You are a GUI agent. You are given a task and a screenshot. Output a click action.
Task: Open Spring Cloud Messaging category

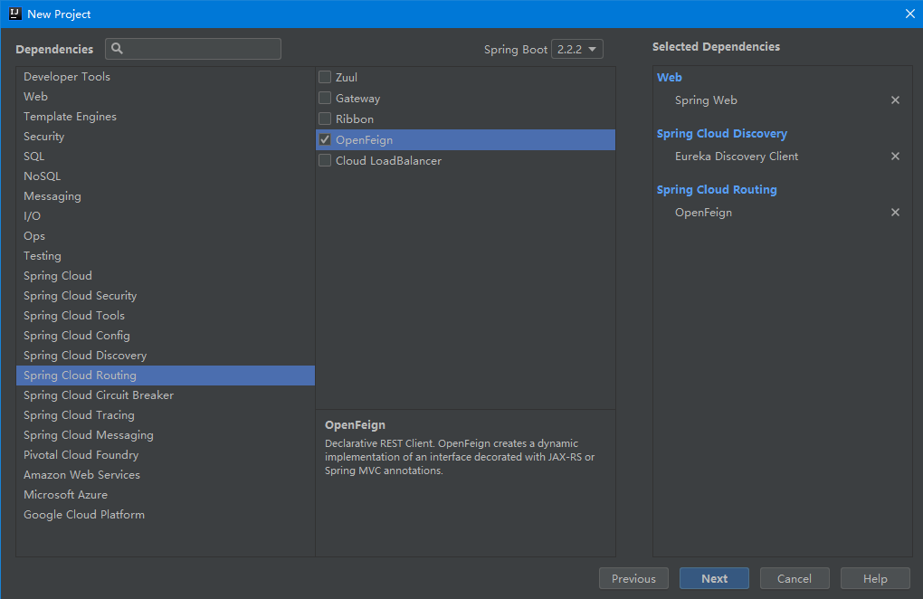coord(166,435)
